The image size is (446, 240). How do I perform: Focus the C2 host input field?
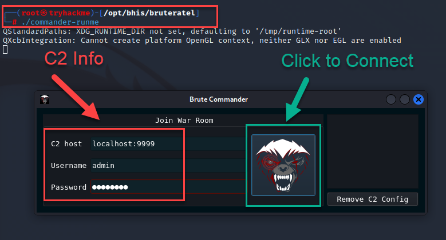pos(166,143)
